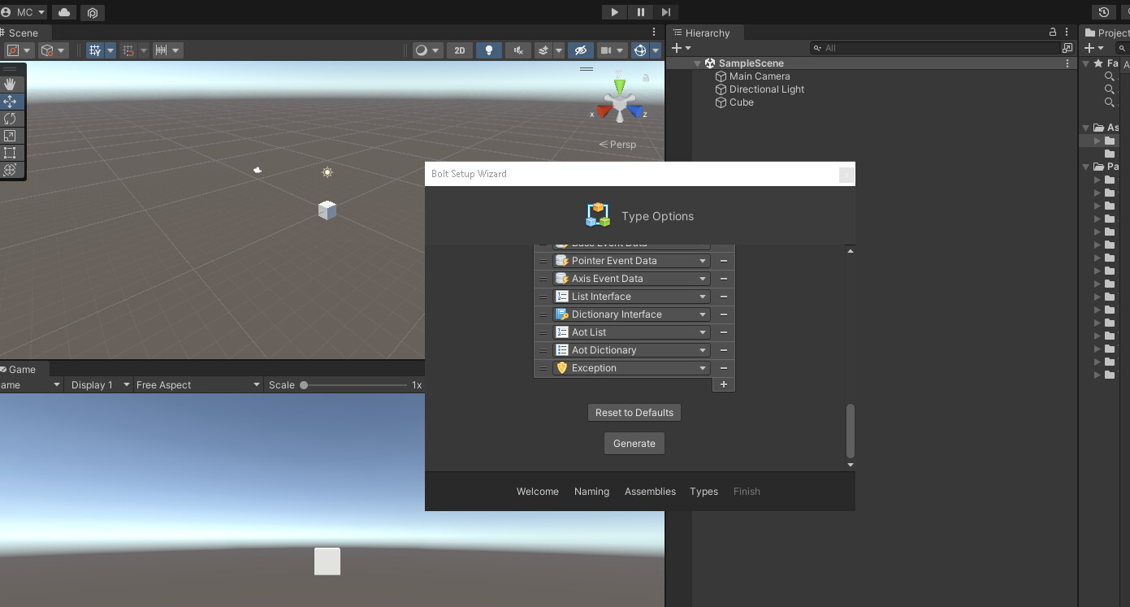Switch to the Game tab
Image resolution: width=1130 pixels, height=607 pixels.
20,369
